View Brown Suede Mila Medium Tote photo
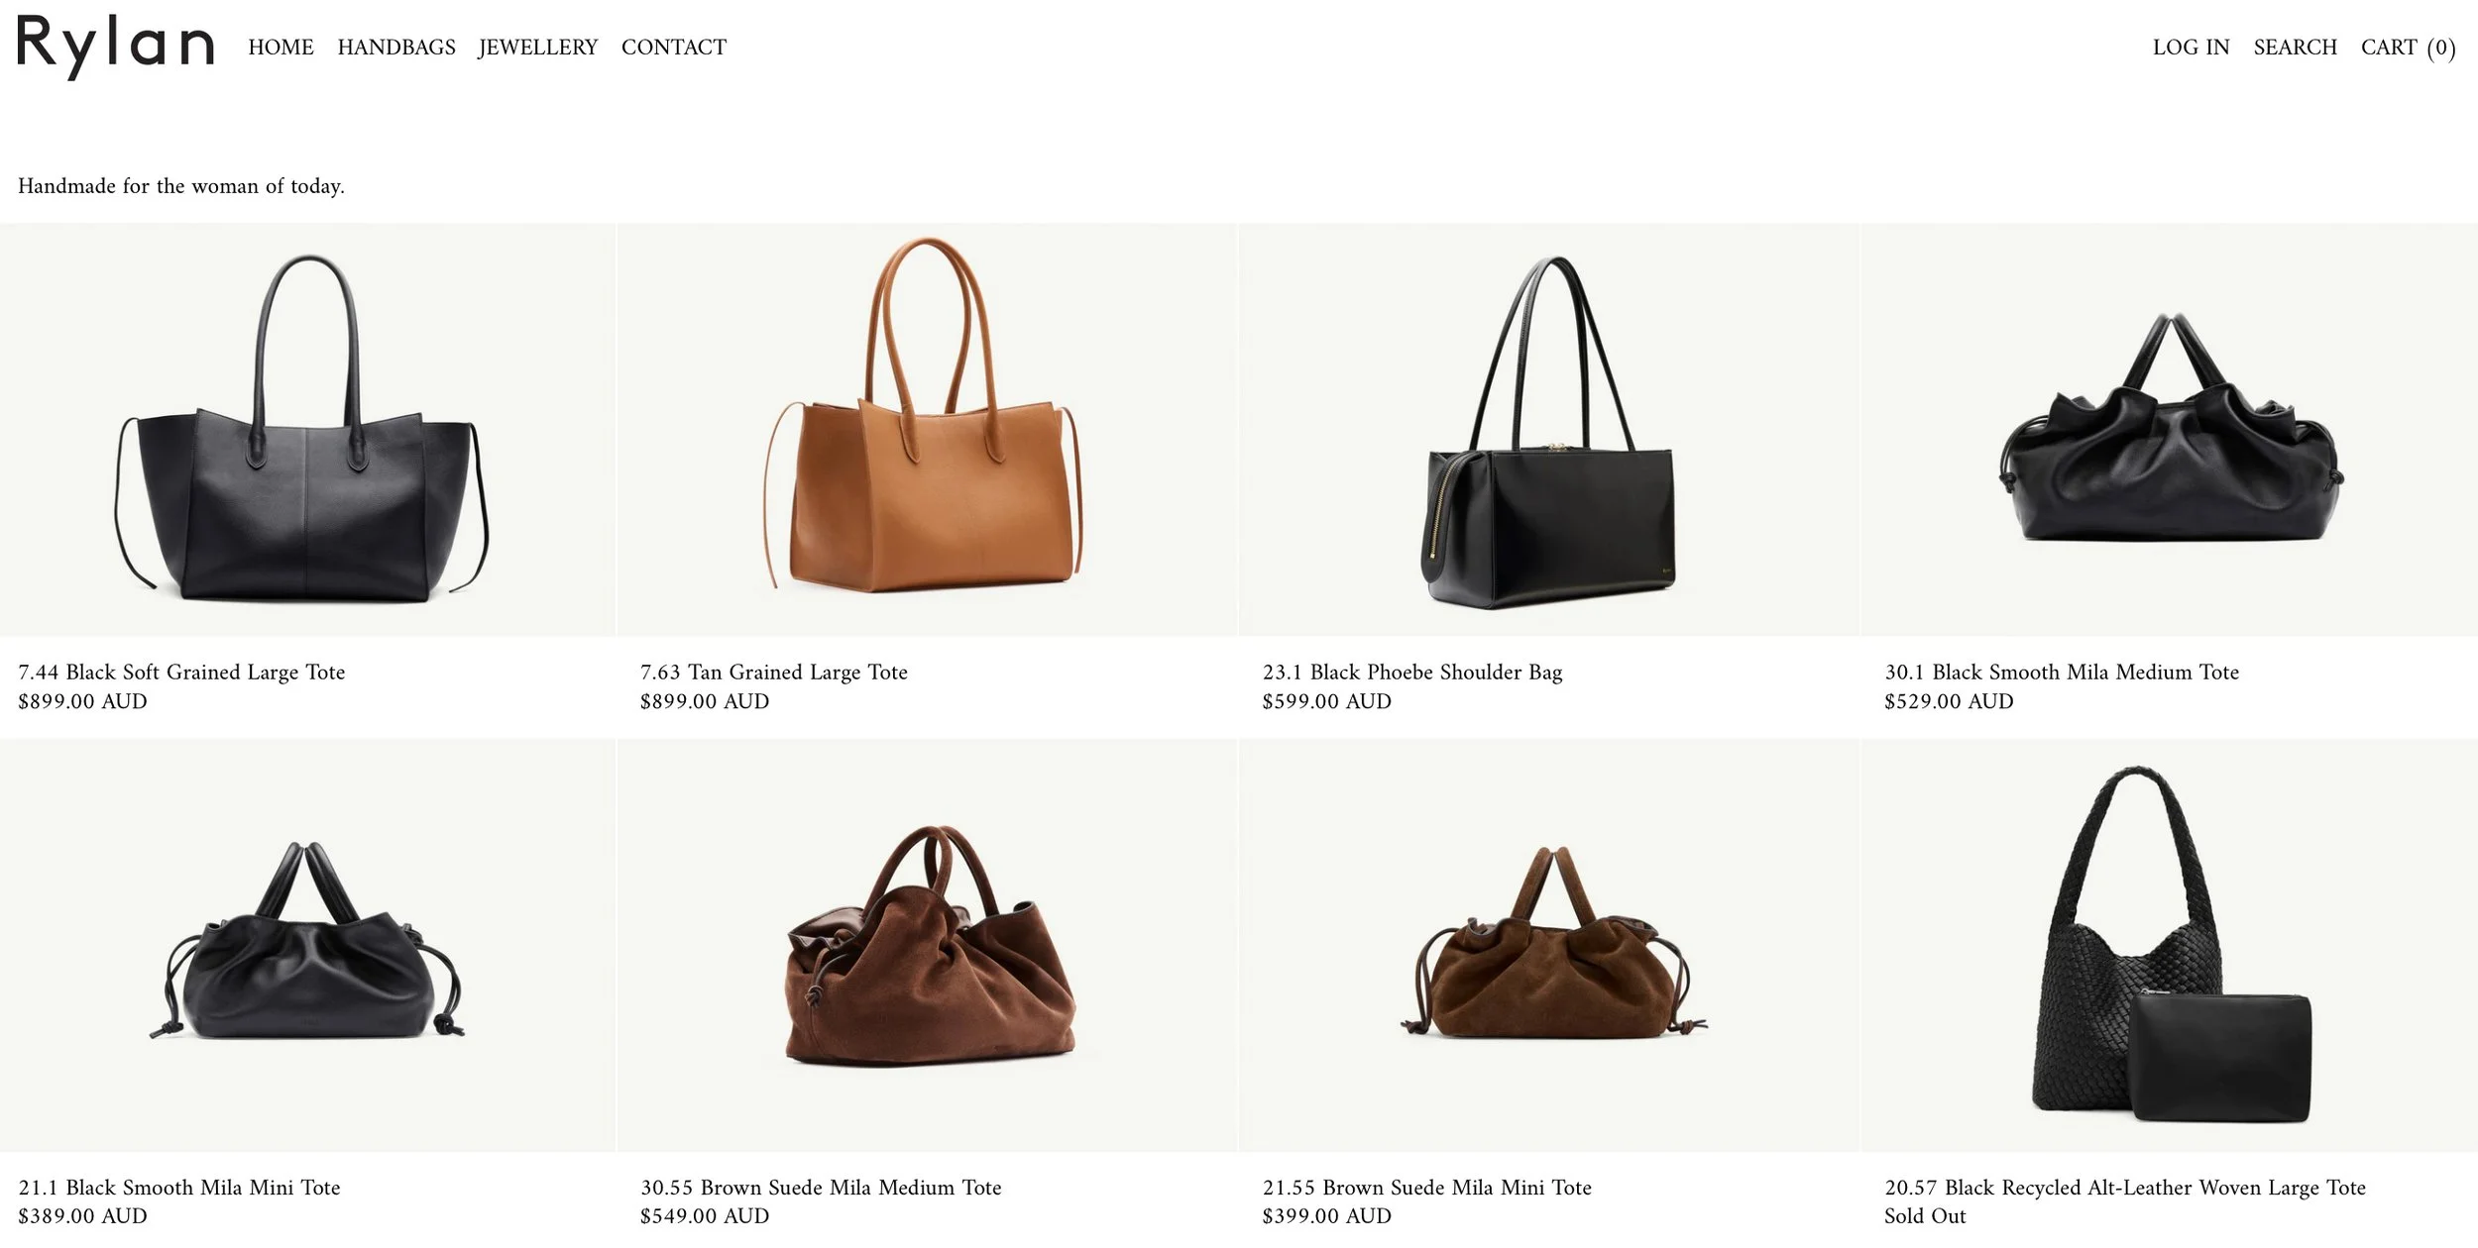Screen dimensions: 2478x1248 (928, 945)
